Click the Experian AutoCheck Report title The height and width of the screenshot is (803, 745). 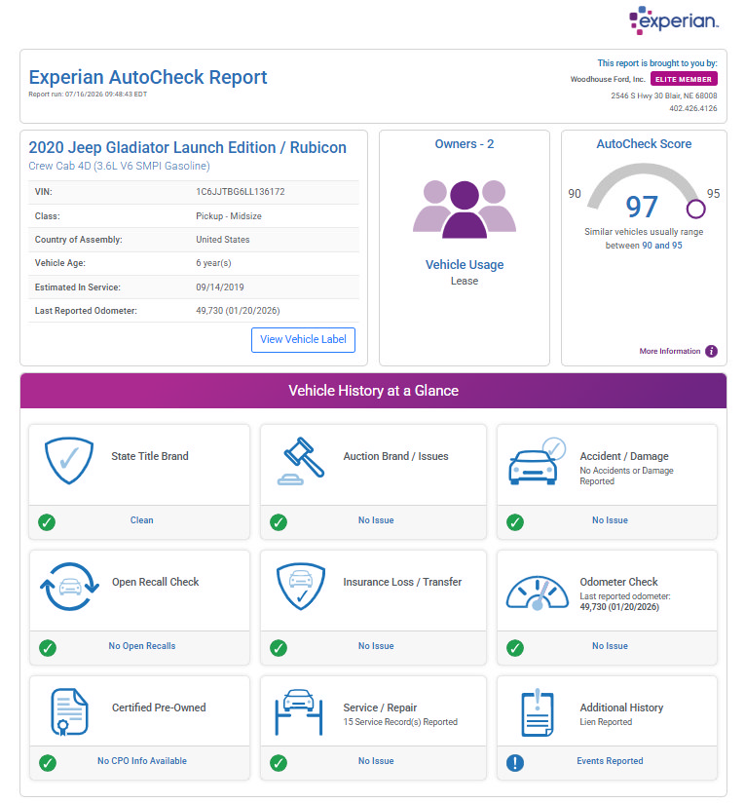pyautogui.click(x=148, y=77)
